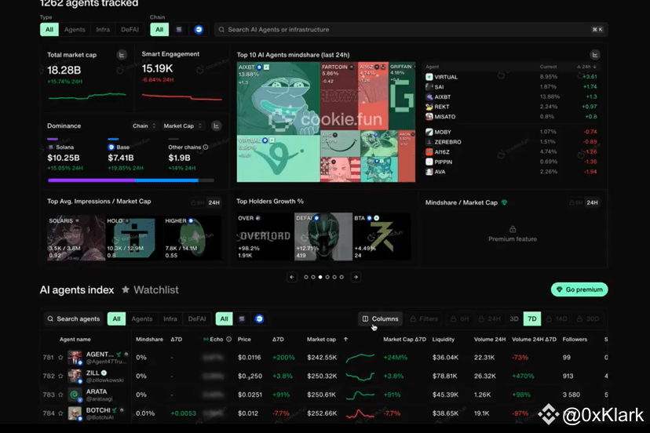Viewport: 650px width, 433px height.
Task: Click the next carousel arrow
Action: 356,277
